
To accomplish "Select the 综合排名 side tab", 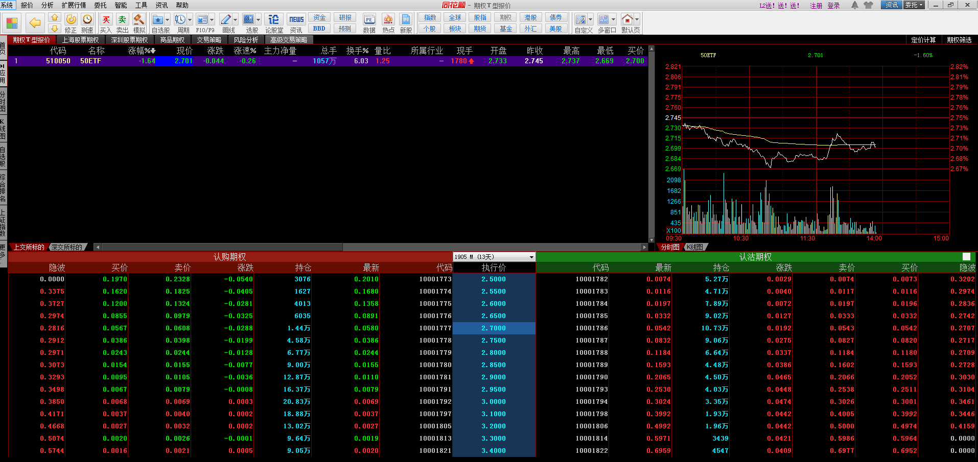I will point(3,188).
